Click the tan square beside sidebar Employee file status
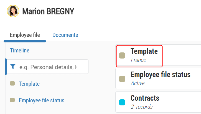 pyautogui.click(x=12, y=100)
